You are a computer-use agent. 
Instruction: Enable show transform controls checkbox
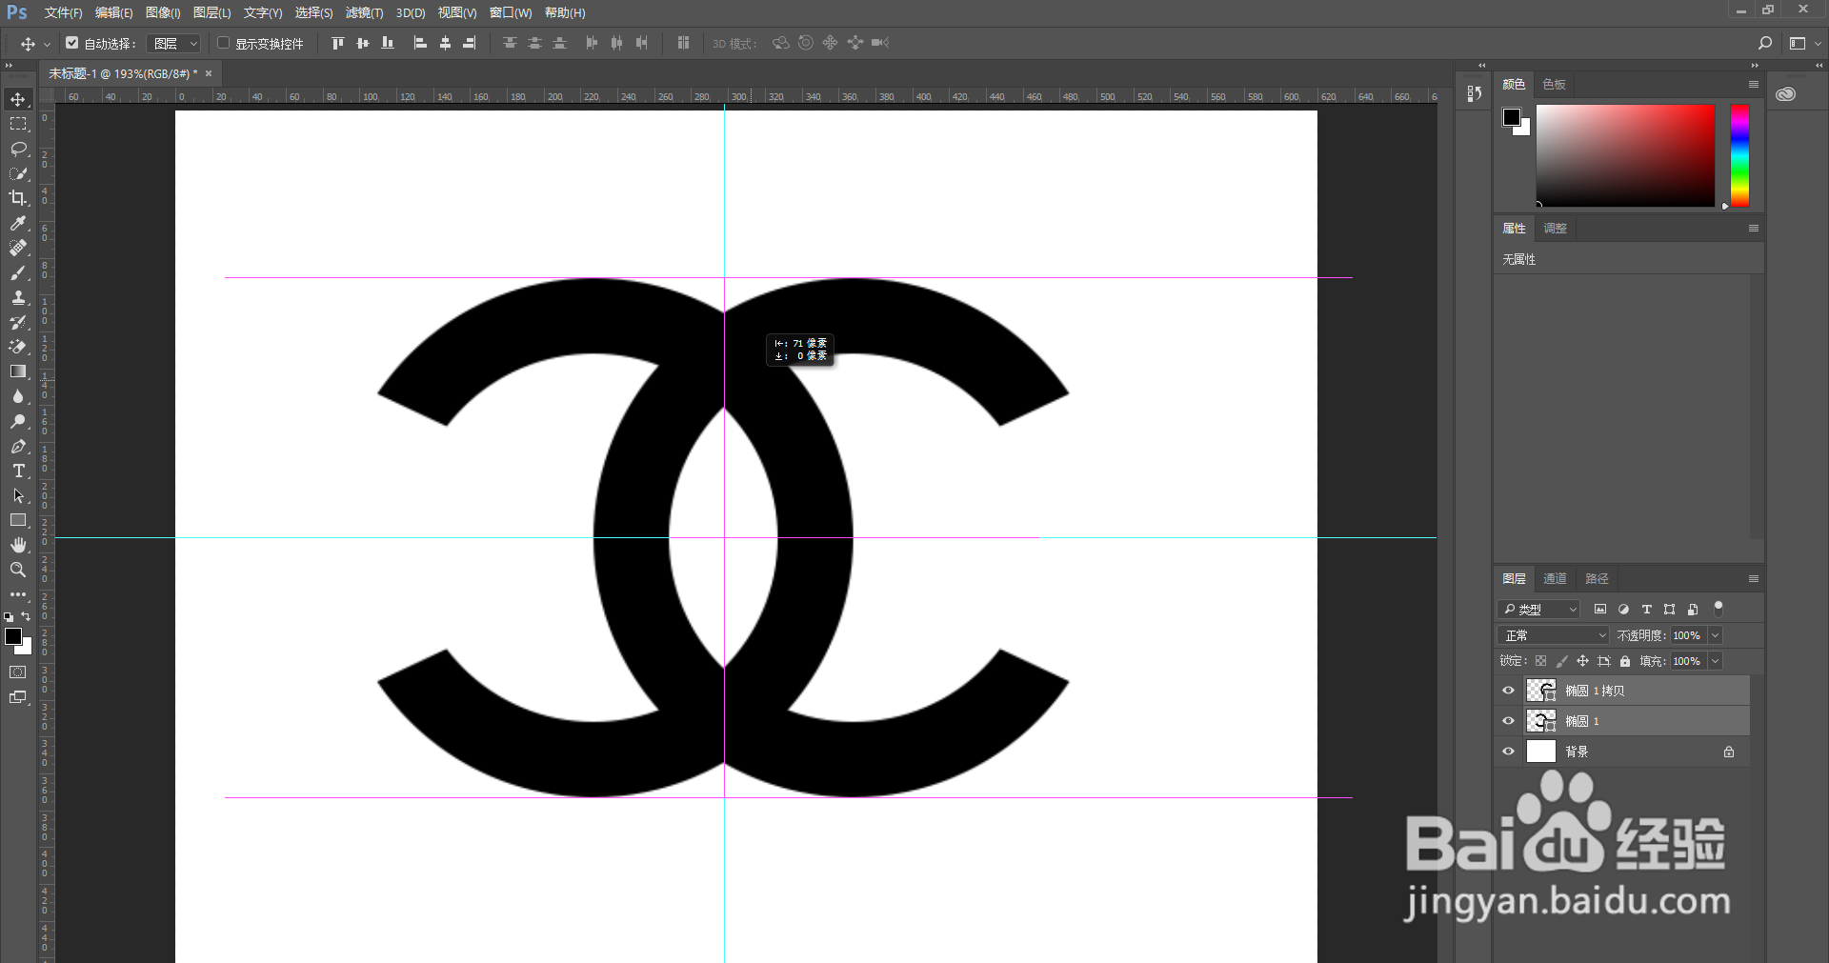point(224,43)
